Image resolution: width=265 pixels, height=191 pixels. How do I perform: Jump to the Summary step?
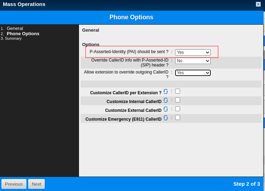coord(13,38)
